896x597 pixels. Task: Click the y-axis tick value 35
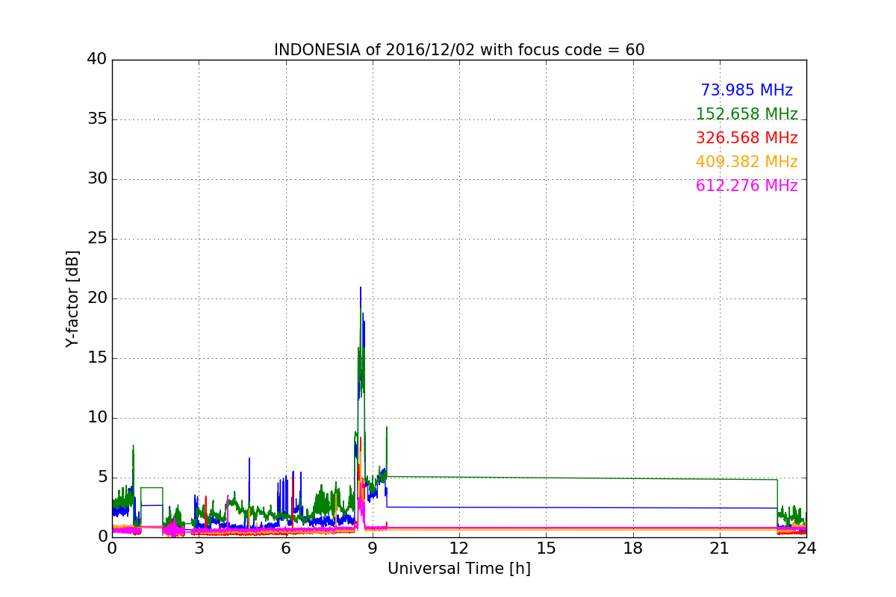pyautogui.click(x=97, y=119)
